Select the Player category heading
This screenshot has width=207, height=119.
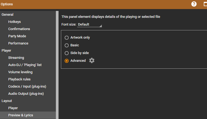tap(6, 51)
